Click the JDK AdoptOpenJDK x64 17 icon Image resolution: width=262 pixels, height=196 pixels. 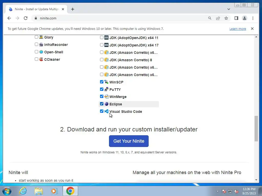[x=106, y=45]
